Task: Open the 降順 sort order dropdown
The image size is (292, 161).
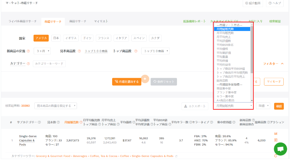Action: (x=263, y=106)
